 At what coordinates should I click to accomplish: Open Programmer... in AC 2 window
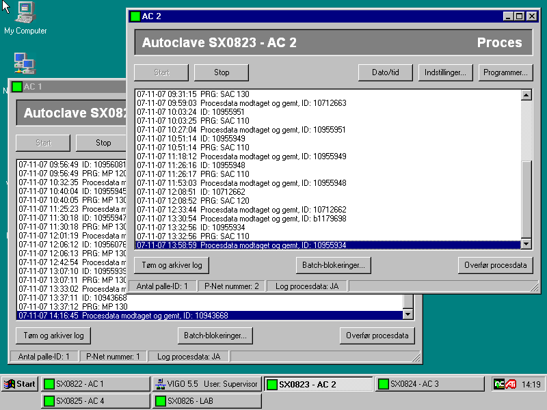[x=505, y=72]
